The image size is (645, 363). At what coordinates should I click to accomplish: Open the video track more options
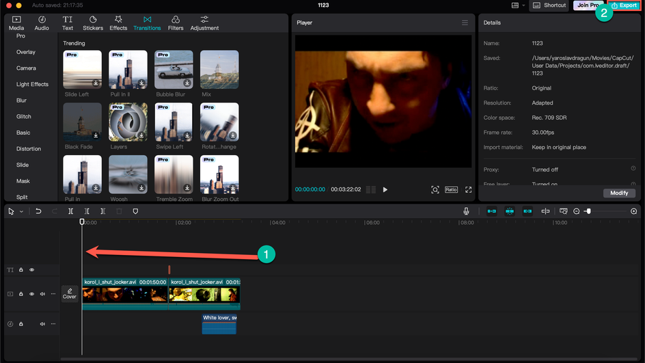pyautogui.click(x=53, y=294)
